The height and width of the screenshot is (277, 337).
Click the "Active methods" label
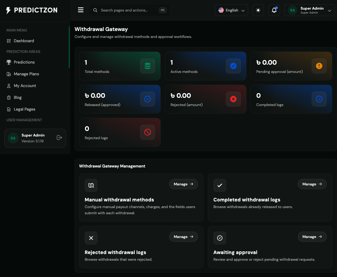[184, 72]
